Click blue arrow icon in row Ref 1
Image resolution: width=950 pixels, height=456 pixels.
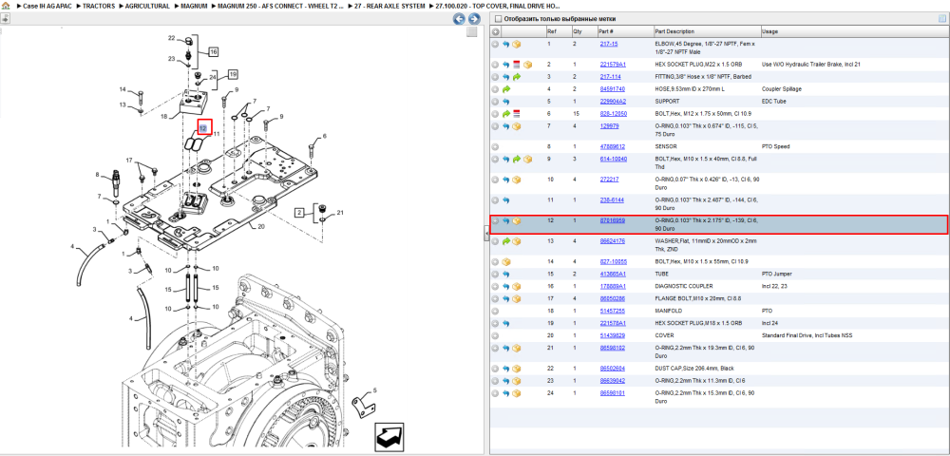506,45
